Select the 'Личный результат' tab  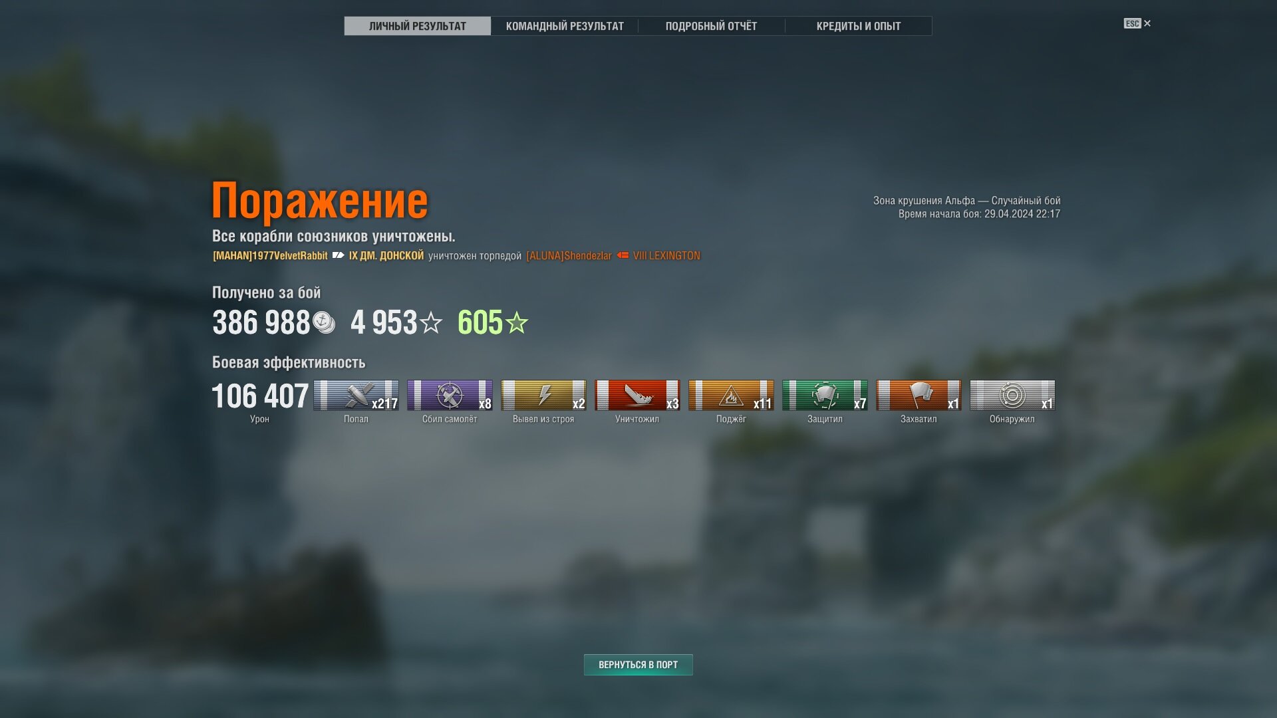tap(418, 26)
